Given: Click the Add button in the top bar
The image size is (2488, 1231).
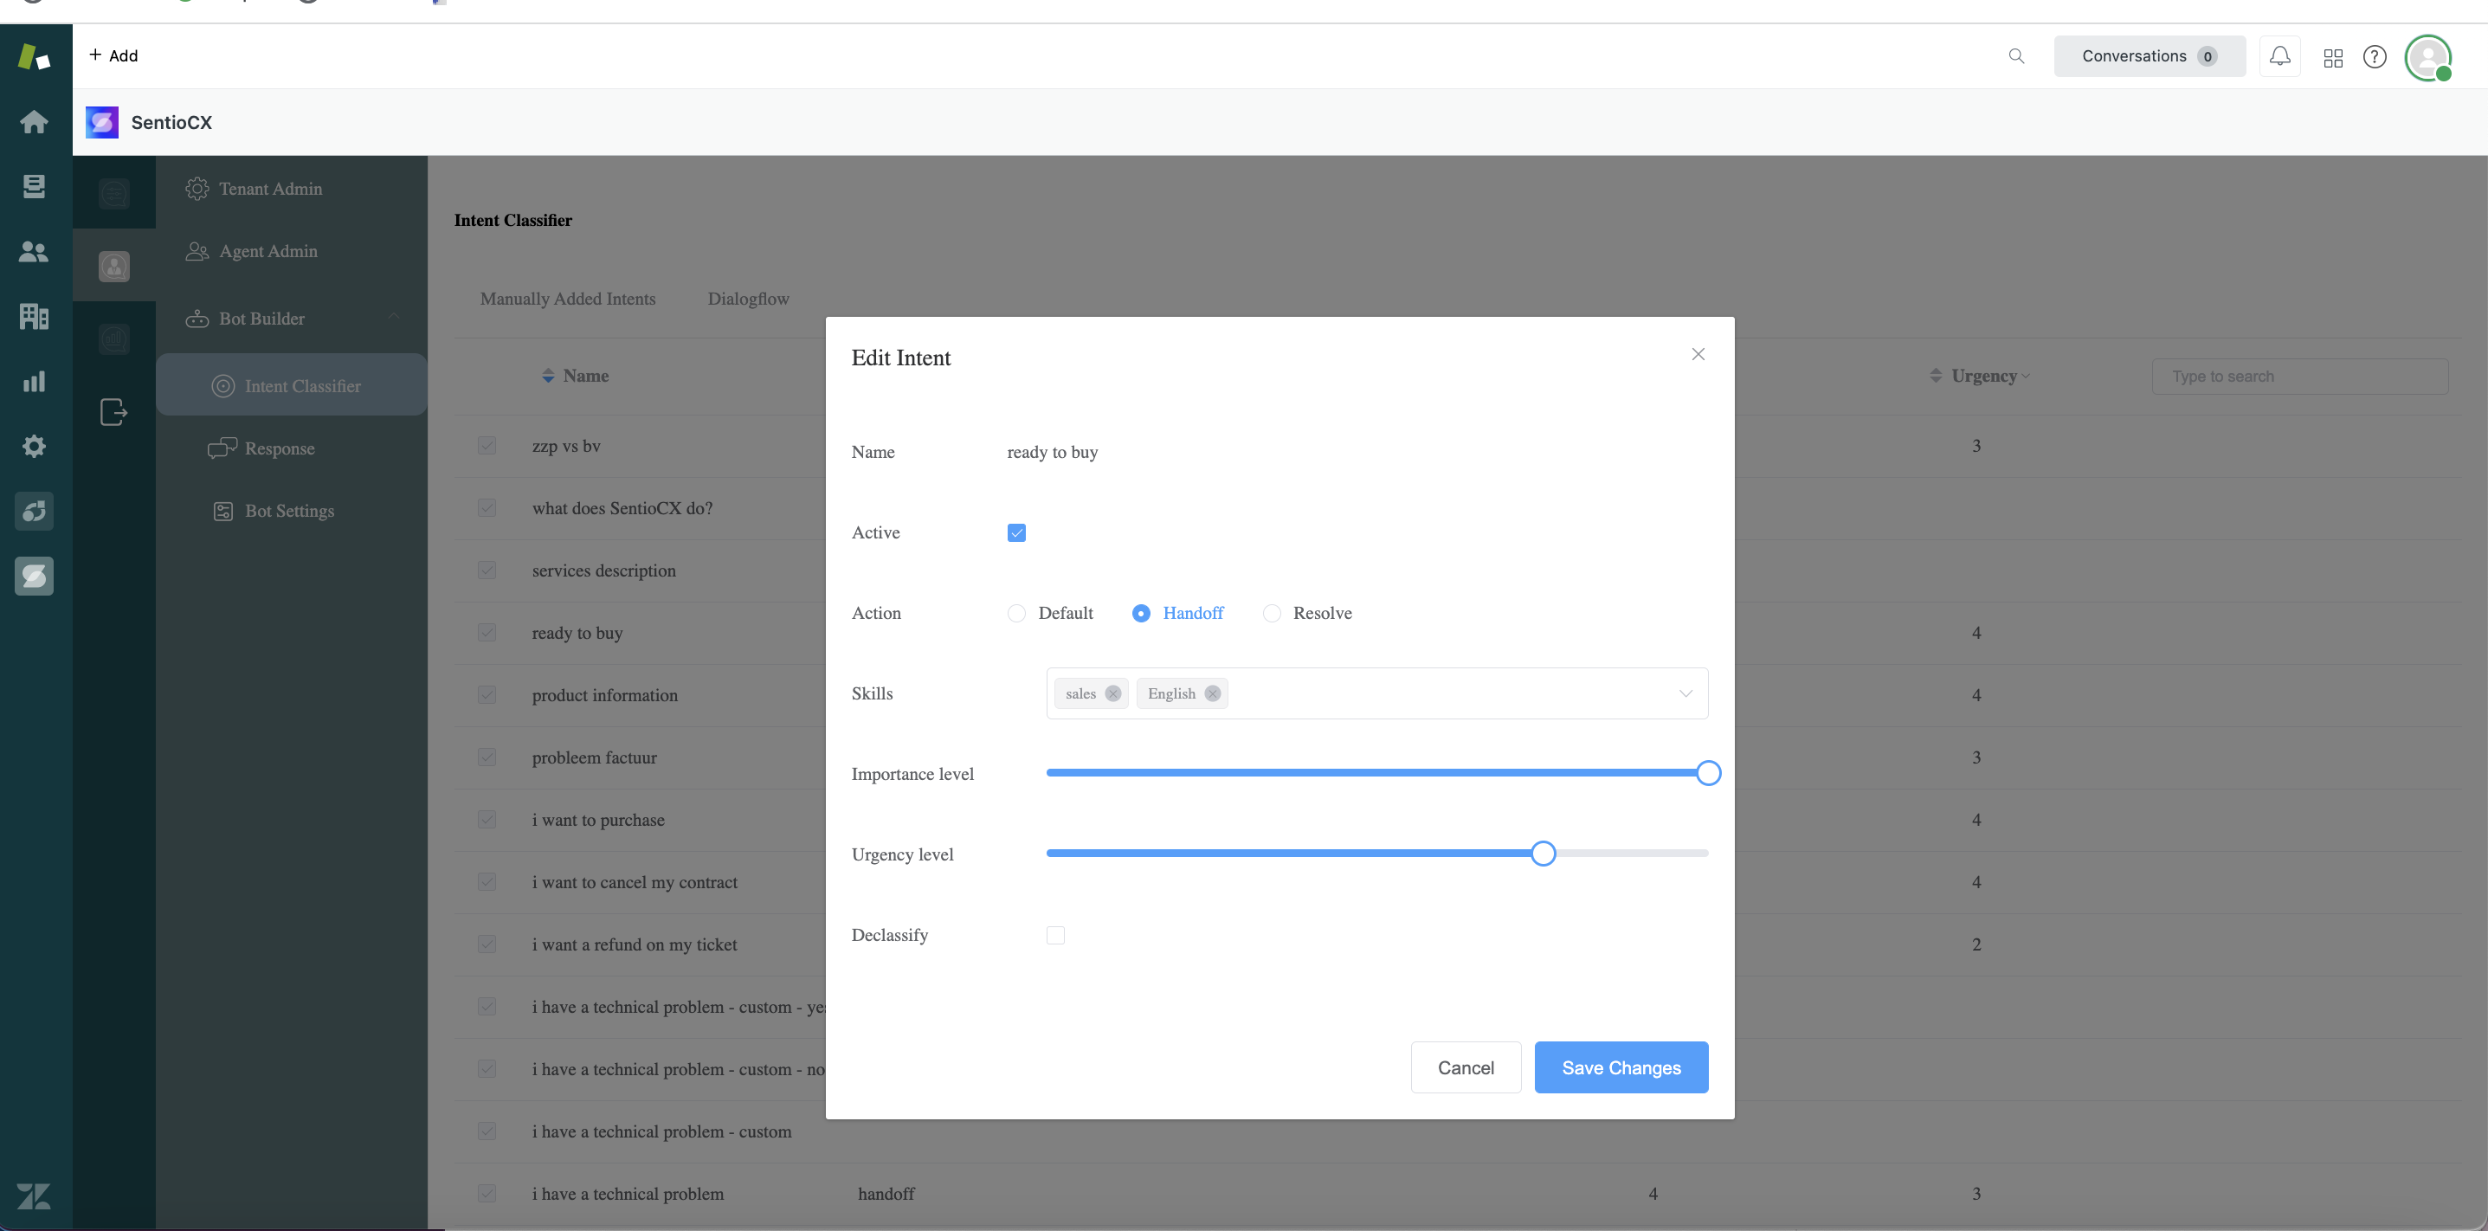Looking at the screenshot, I should [x=113, y=56].
